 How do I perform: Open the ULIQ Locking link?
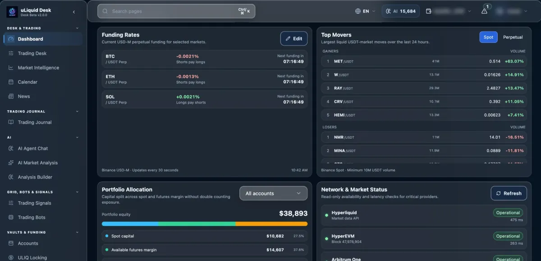[43, 258]
